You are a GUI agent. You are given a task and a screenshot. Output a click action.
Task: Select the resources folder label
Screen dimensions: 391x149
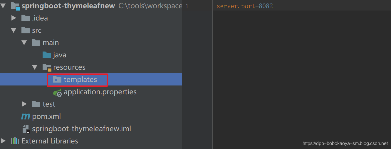click(69, 67)
